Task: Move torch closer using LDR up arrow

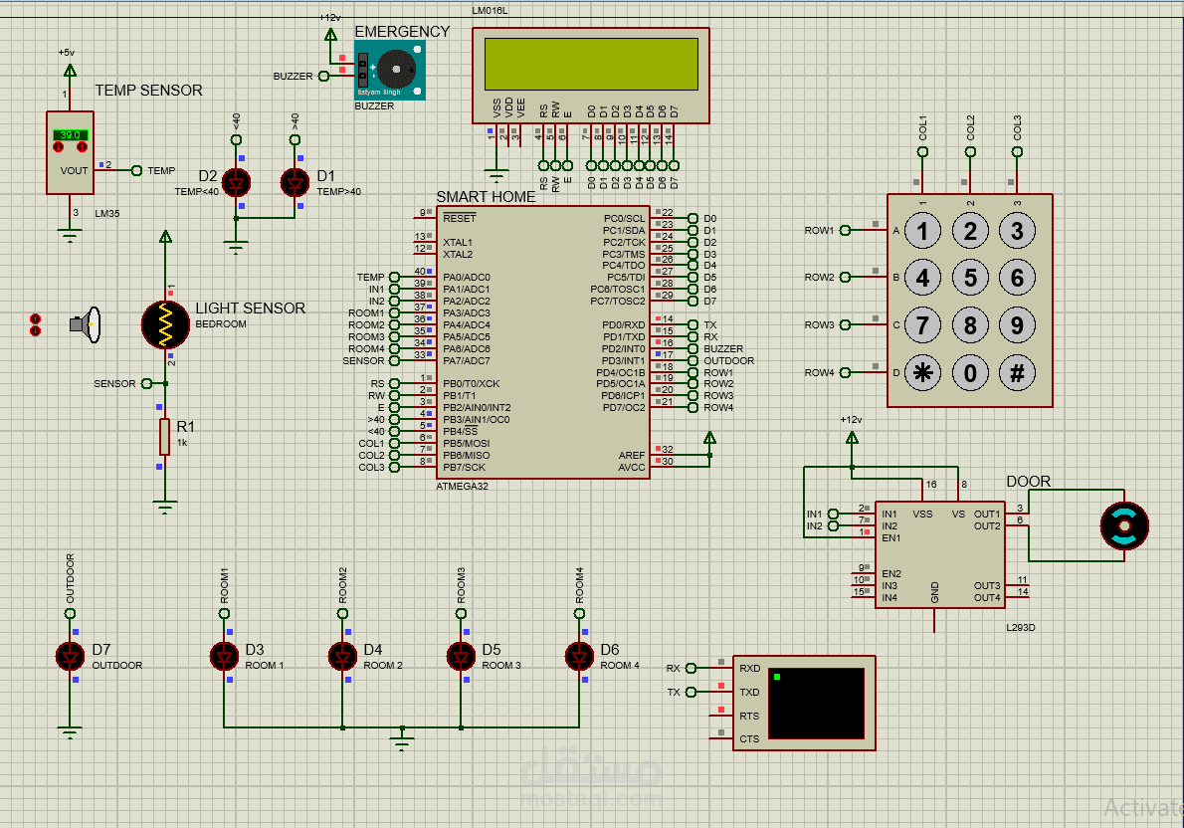Action: pyautogui.click(x=35, y=319)
